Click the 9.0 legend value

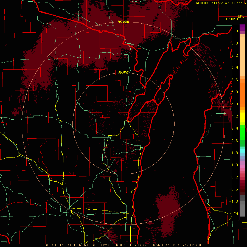pyautogui.click(x=235, y=43)
